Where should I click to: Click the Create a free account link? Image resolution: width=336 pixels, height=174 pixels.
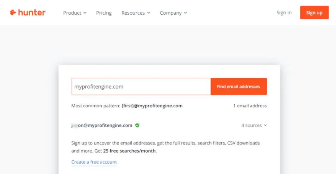(x=94, y=162)
